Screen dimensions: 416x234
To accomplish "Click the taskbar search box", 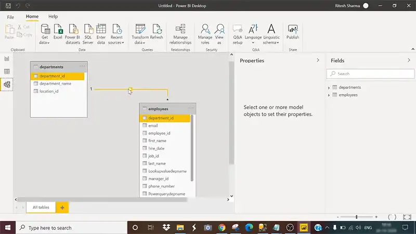I will (72, 228).
